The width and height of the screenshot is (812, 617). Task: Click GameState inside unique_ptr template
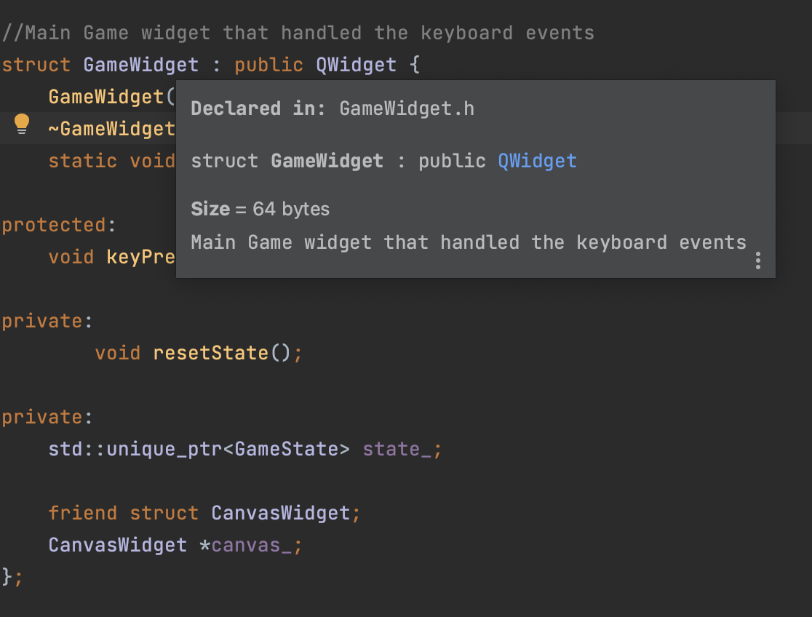click(287, 449)
